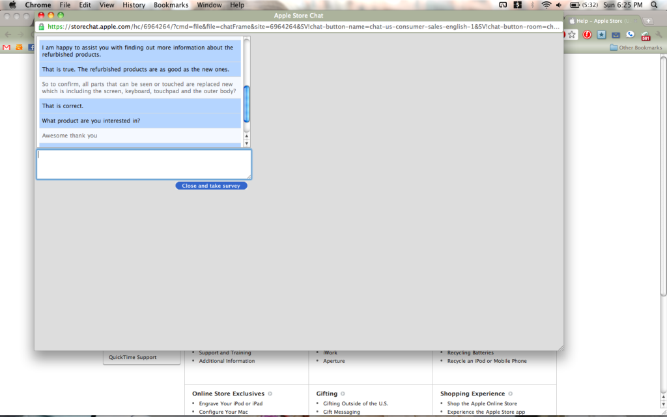Open Spotlight search magnifier

(x=654, y=5)
